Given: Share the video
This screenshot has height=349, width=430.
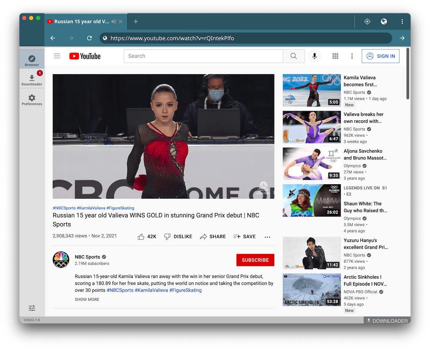Looking at the screenshot, I should [x=213, y=237].
